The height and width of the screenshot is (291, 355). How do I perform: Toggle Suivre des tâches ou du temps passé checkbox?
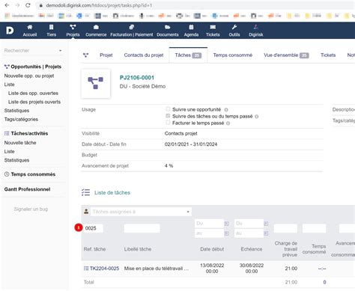168,116
